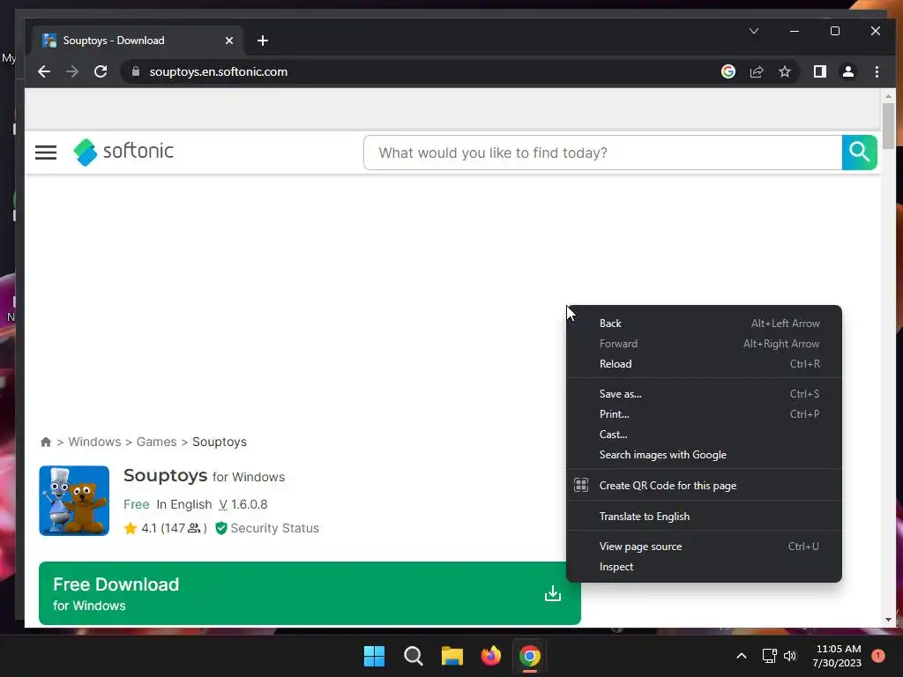This screenshot has height=677, width=903.
Task: Choose Cast... in context menu
Action: coord(704,435)
